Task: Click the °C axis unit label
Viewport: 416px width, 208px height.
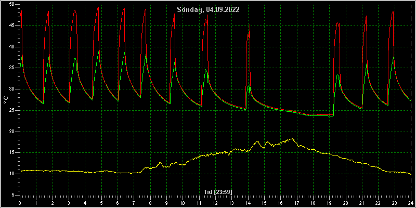Action: 6,100
